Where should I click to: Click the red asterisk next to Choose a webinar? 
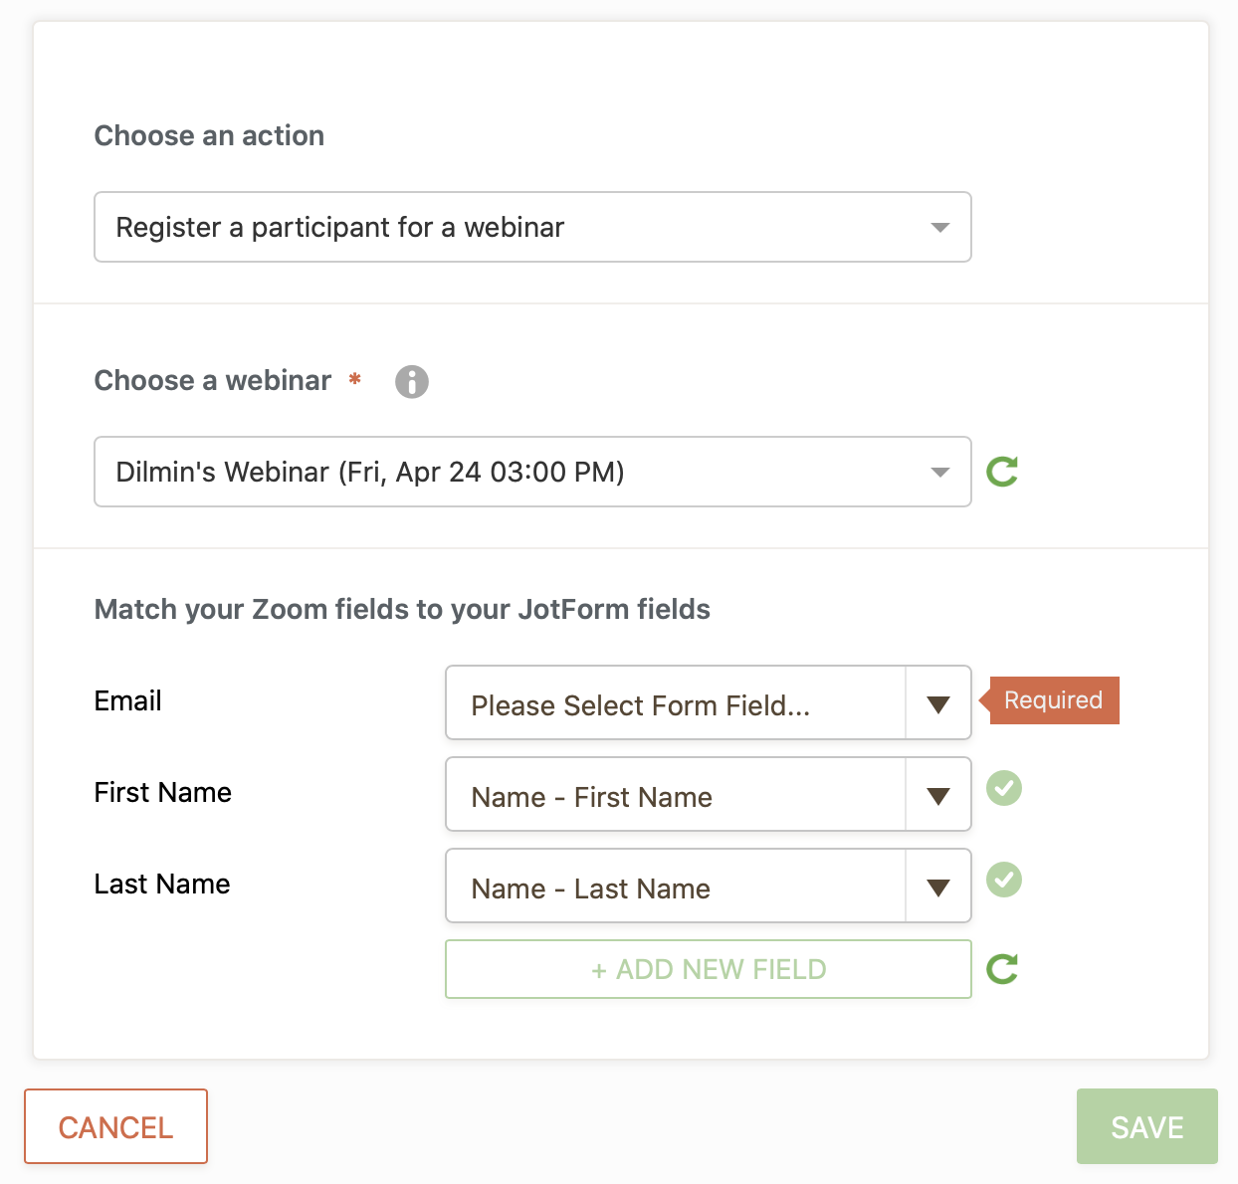pyautogui.click(x=355, y=380)
